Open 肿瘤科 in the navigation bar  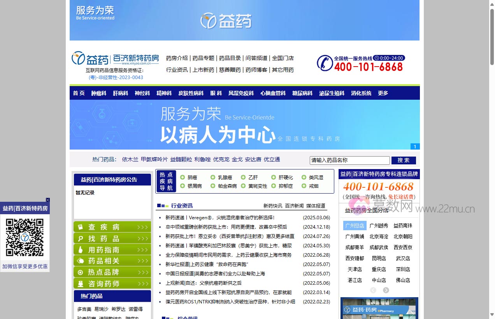(x=99, y=93)
